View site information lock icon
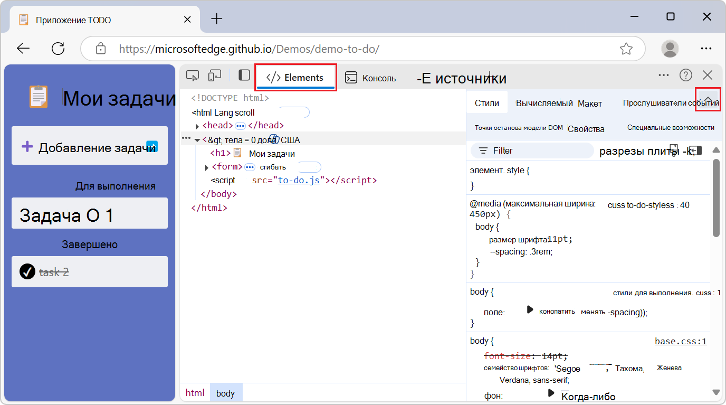Image resolution: width=726 pixels, height=405 pixels. pyautogui.click(x=100, y=49)
